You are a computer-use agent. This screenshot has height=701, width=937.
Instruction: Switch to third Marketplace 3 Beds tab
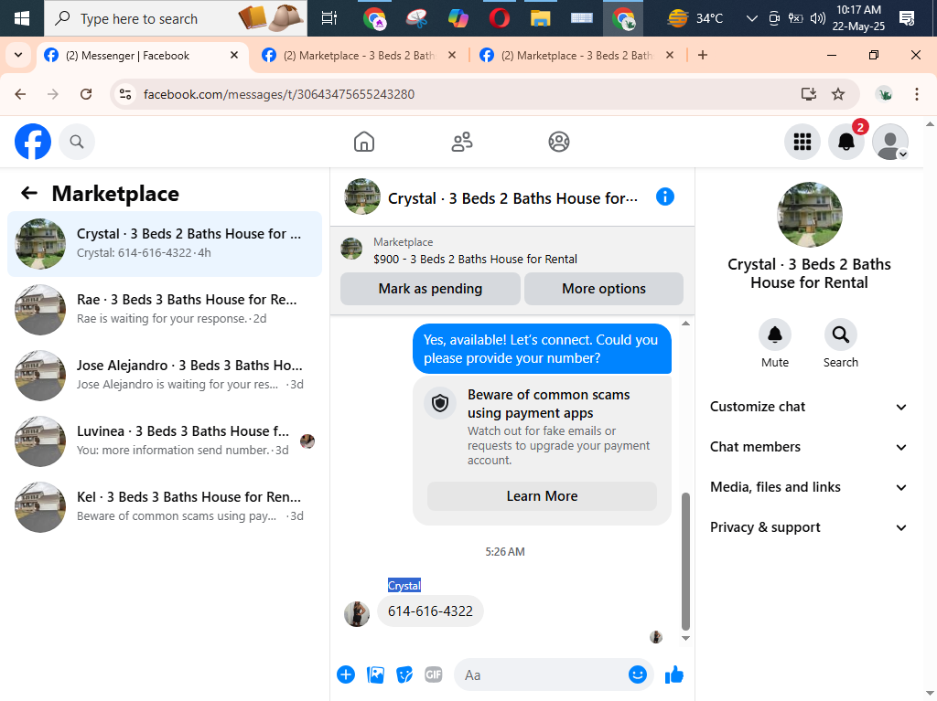pyautogui.click(x=577, y=56)
